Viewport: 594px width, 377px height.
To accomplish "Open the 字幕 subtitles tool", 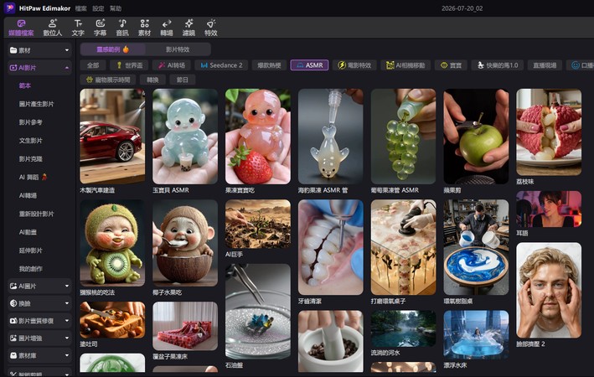I will click(x=100, y=28).
